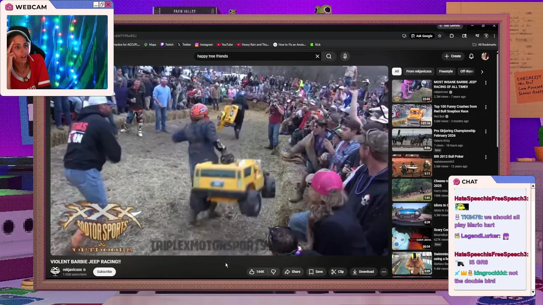Click the VIOLENT BARBIE JEEP RACING!! title
This screenshot has width=543, height=305.
(x=86, y=262)
